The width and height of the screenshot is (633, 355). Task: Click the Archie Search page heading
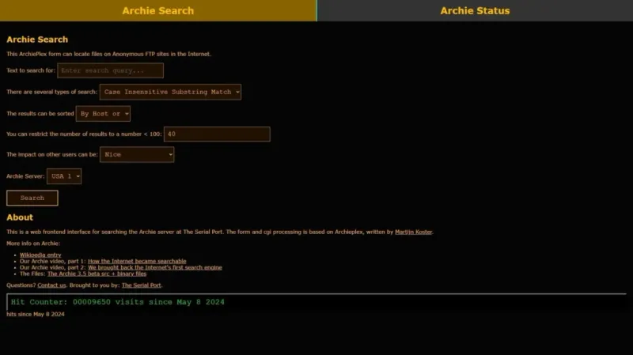pos(37,40)
